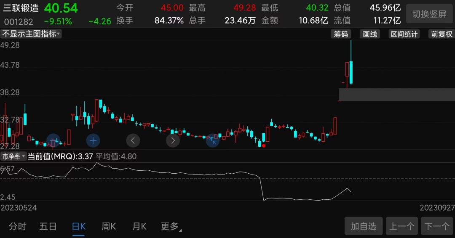
Task: Click the circulating value 11.27亿
Action: coord(387,21)
